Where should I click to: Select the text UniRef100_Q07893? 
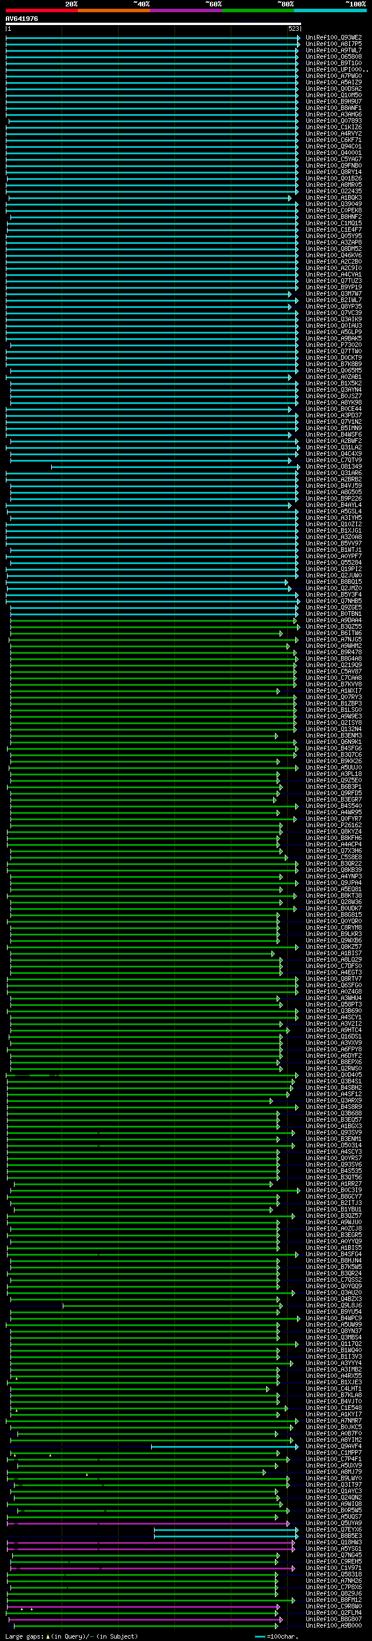click(x=334, y=120)
